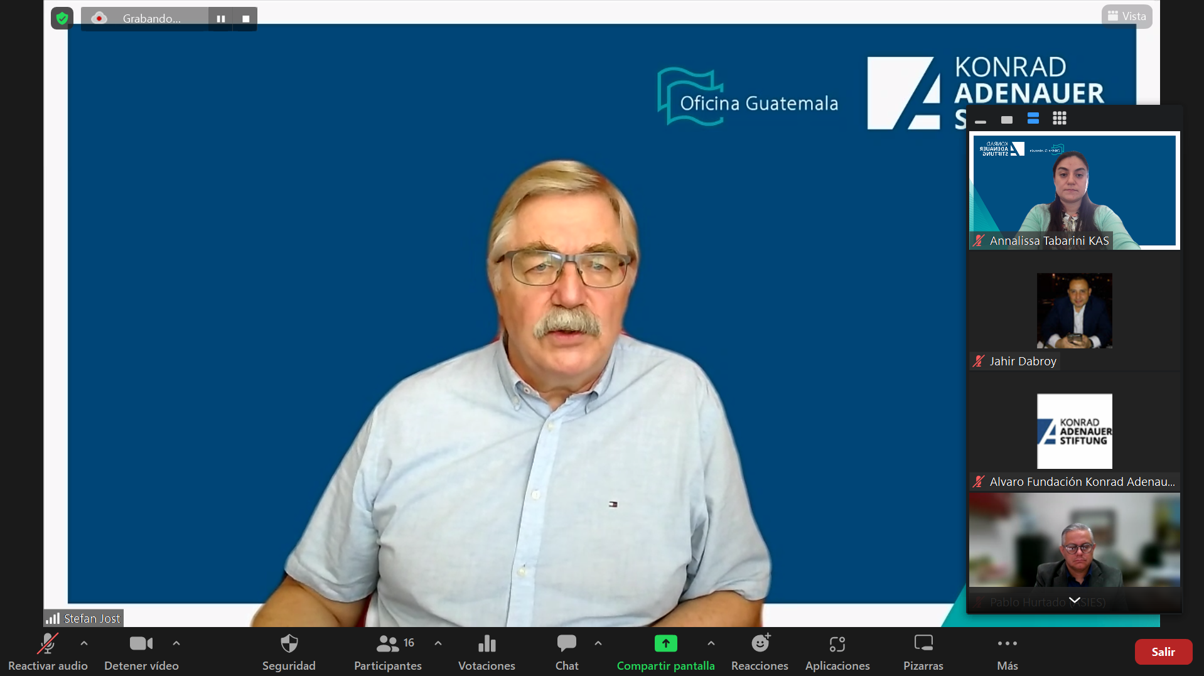Unmute with Reactivar audio

[48, 652]
